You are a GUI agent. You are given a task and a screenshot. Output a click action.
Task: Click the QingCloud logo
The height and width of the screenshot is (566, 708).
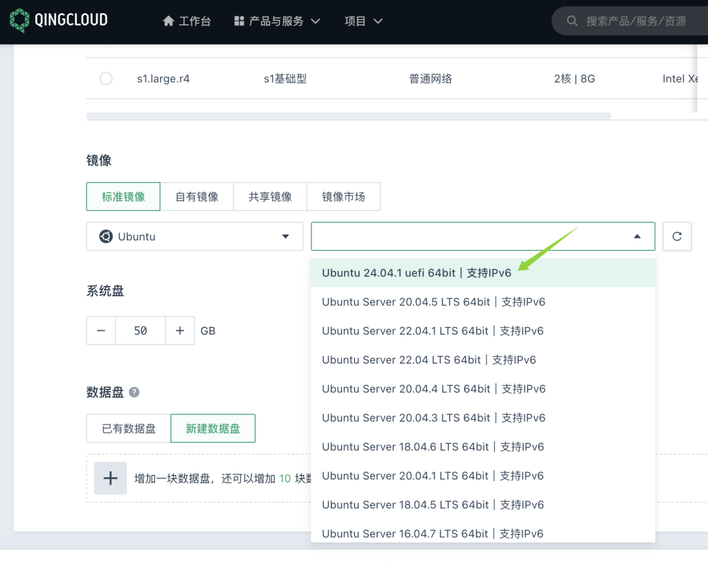click(58, 21)
